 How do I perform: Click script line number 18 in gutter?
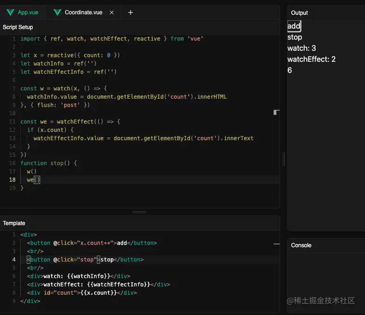coord(12,180)
